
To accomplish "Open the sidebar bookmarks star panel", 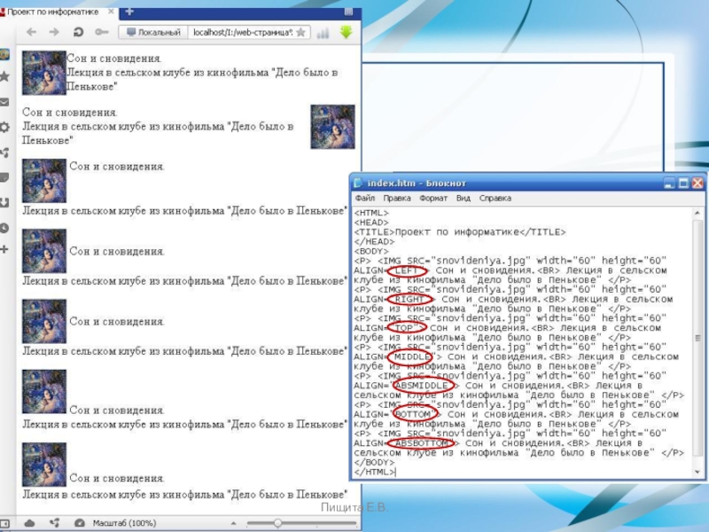I will pyautogui.click(x=5, y=77).
